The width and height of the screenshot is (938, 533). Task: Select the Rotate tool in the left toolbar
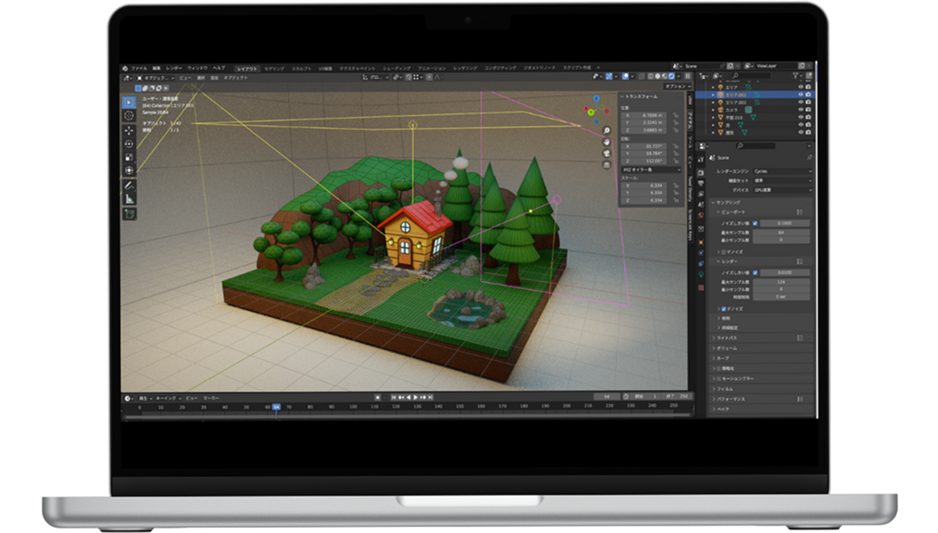[x=129, y=143]
